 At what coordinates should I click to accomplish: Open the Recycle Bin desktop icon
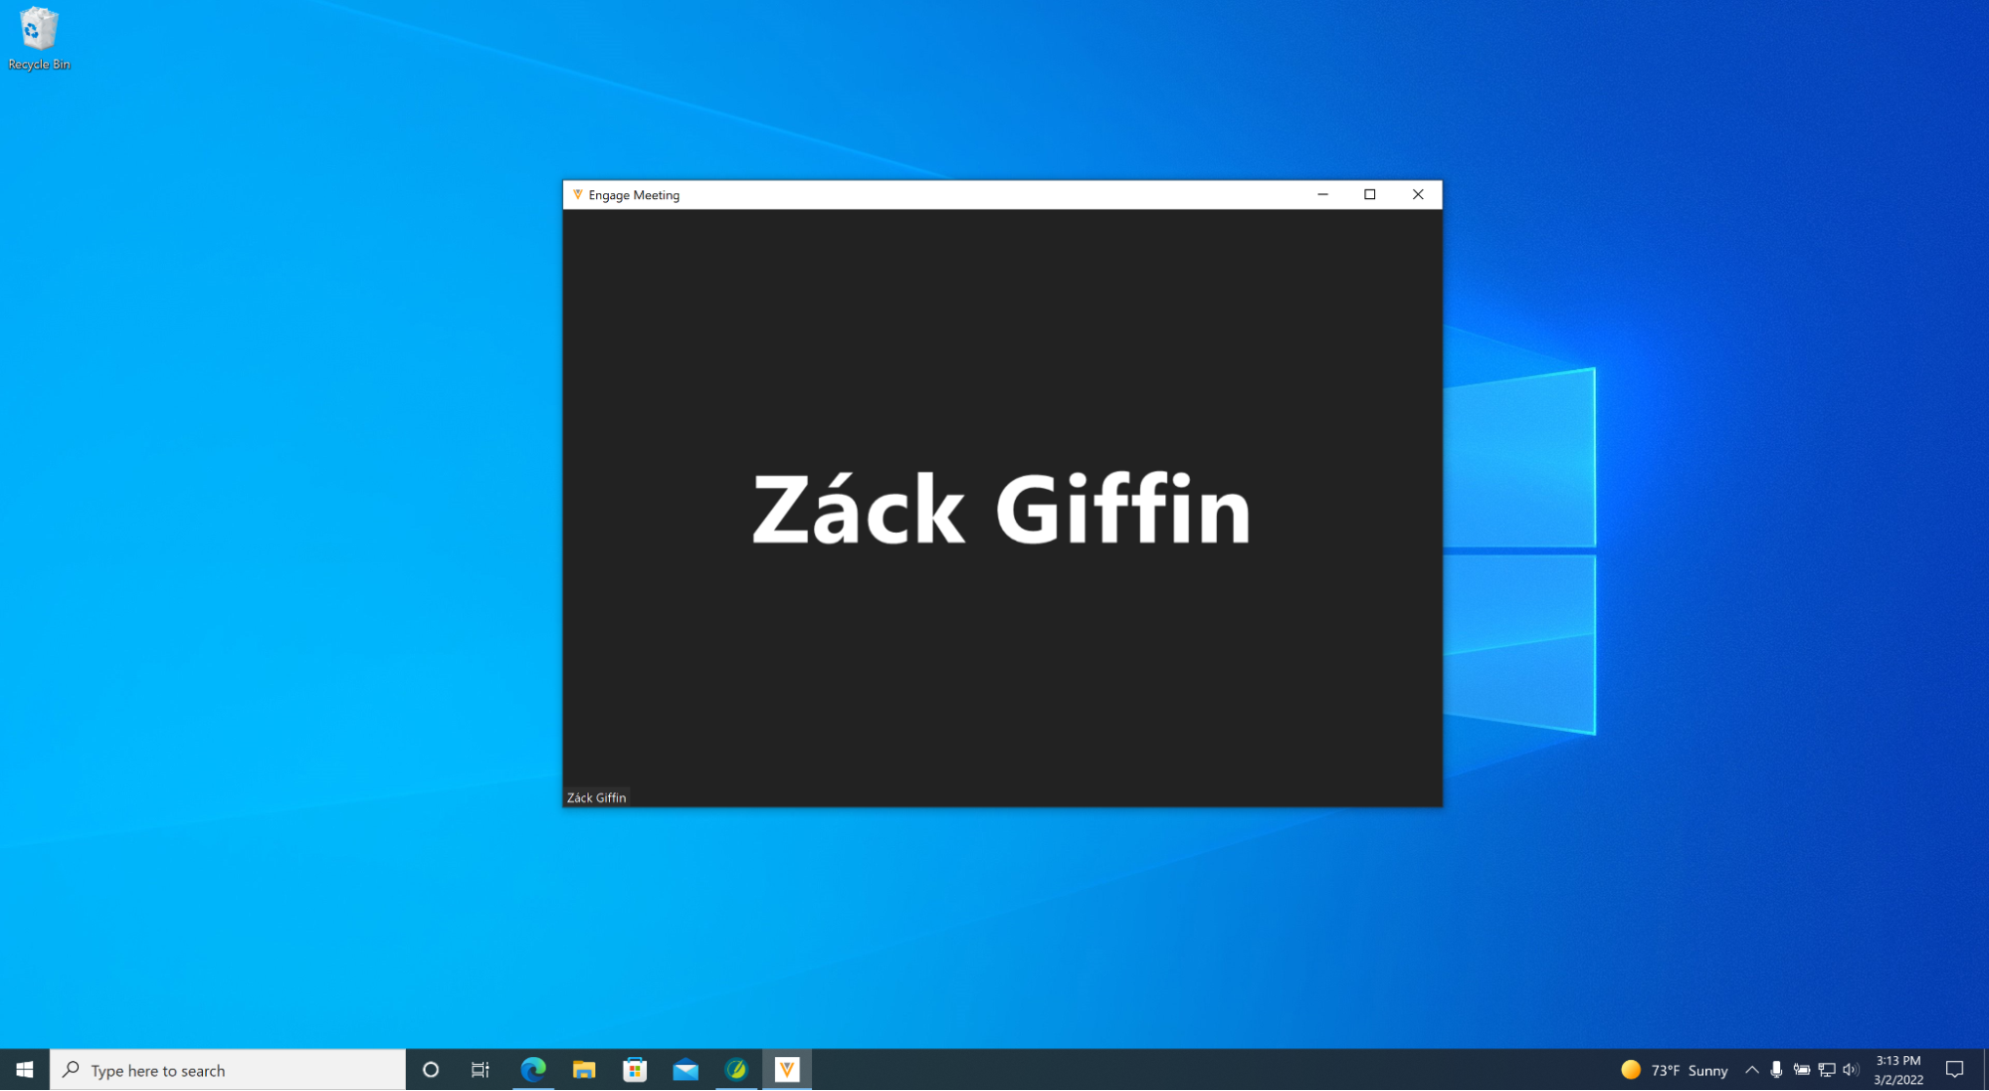(x=39, y=40)
